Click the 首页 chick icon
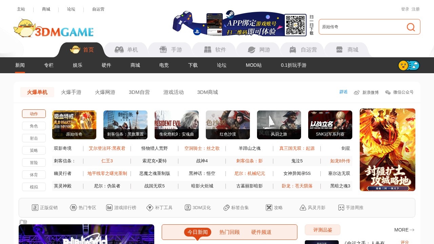The height and width of the screenshot is (244, 434). coord(75,50)
